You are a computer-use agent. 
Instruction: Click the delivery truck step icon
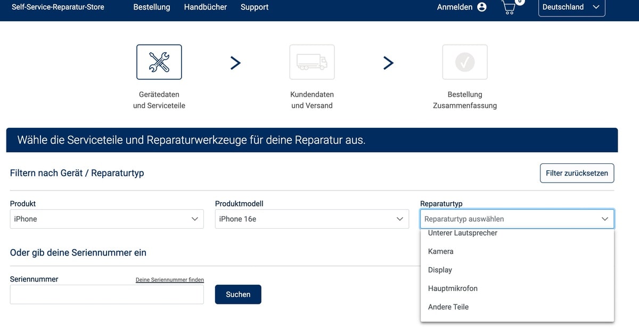(x=312, y=62)
